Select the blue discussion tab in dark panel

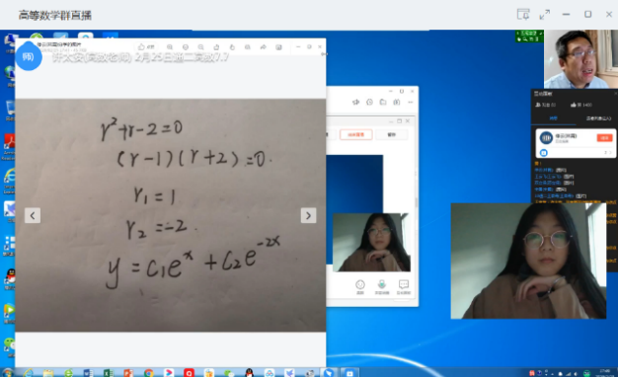click(x=554, y=118)
